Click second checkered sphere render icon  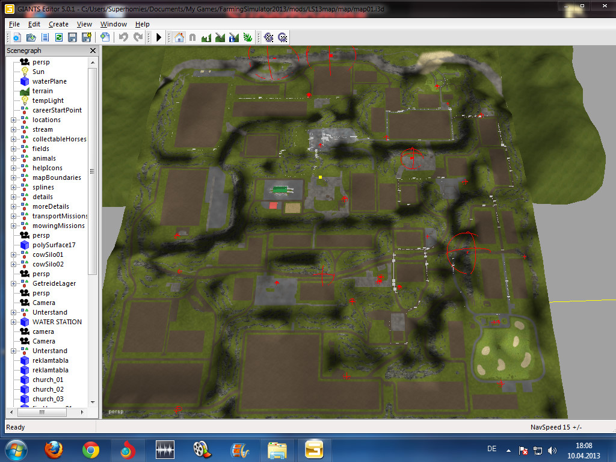tap(283, 38)
